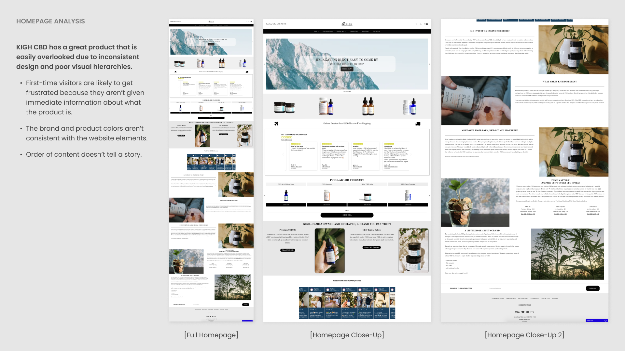Click capsules and blue dropper image in strip
The height and width of the screenshot is (351, 625).
click(x=410, y=107)
